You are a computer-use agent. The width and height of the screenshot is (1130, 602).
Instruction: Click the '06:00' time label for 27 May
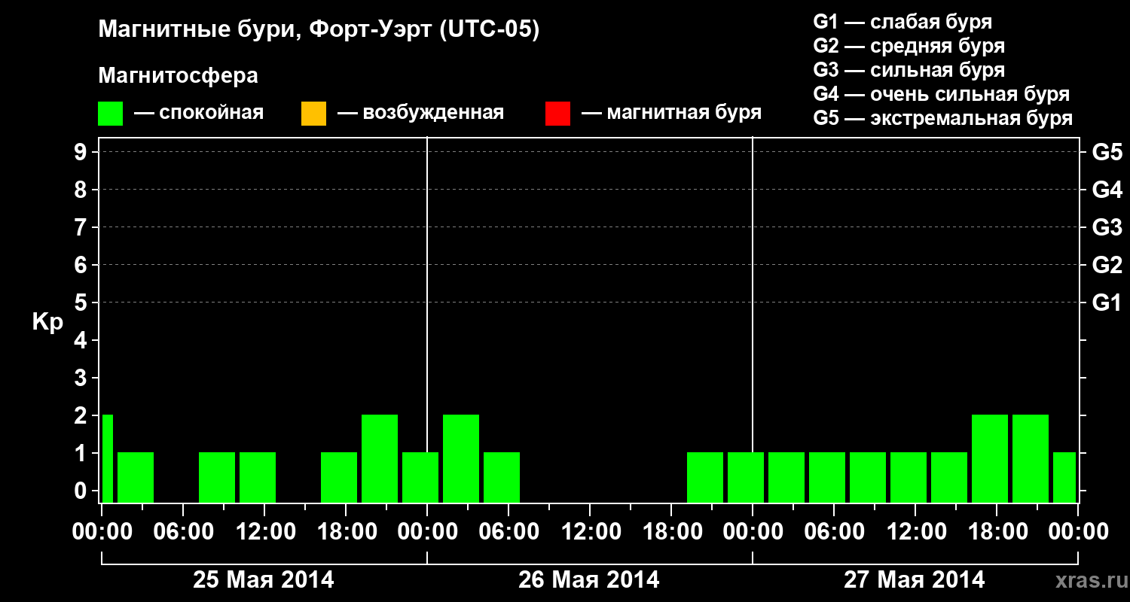tap(834, 531)
